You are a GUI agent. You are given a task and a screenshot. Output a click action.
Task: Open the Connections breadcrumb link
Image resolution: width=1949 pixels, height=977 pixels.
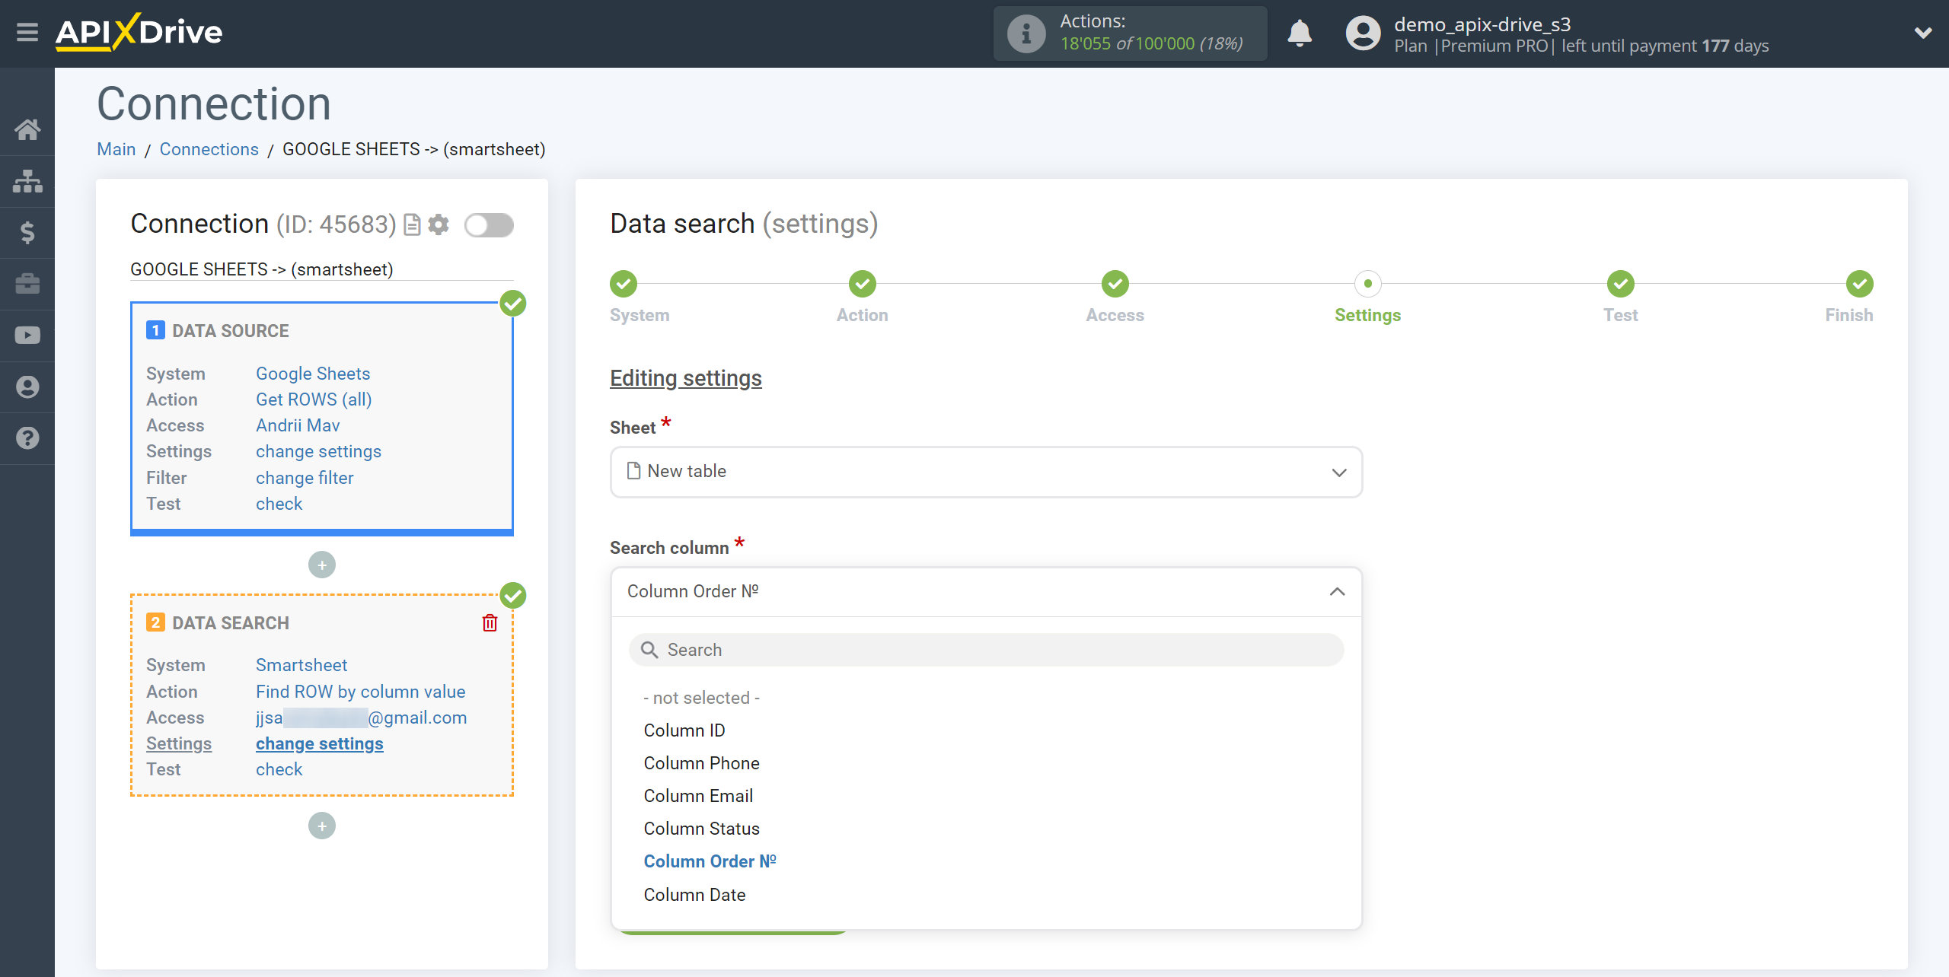pyautogui.click(x=209, y=149)
